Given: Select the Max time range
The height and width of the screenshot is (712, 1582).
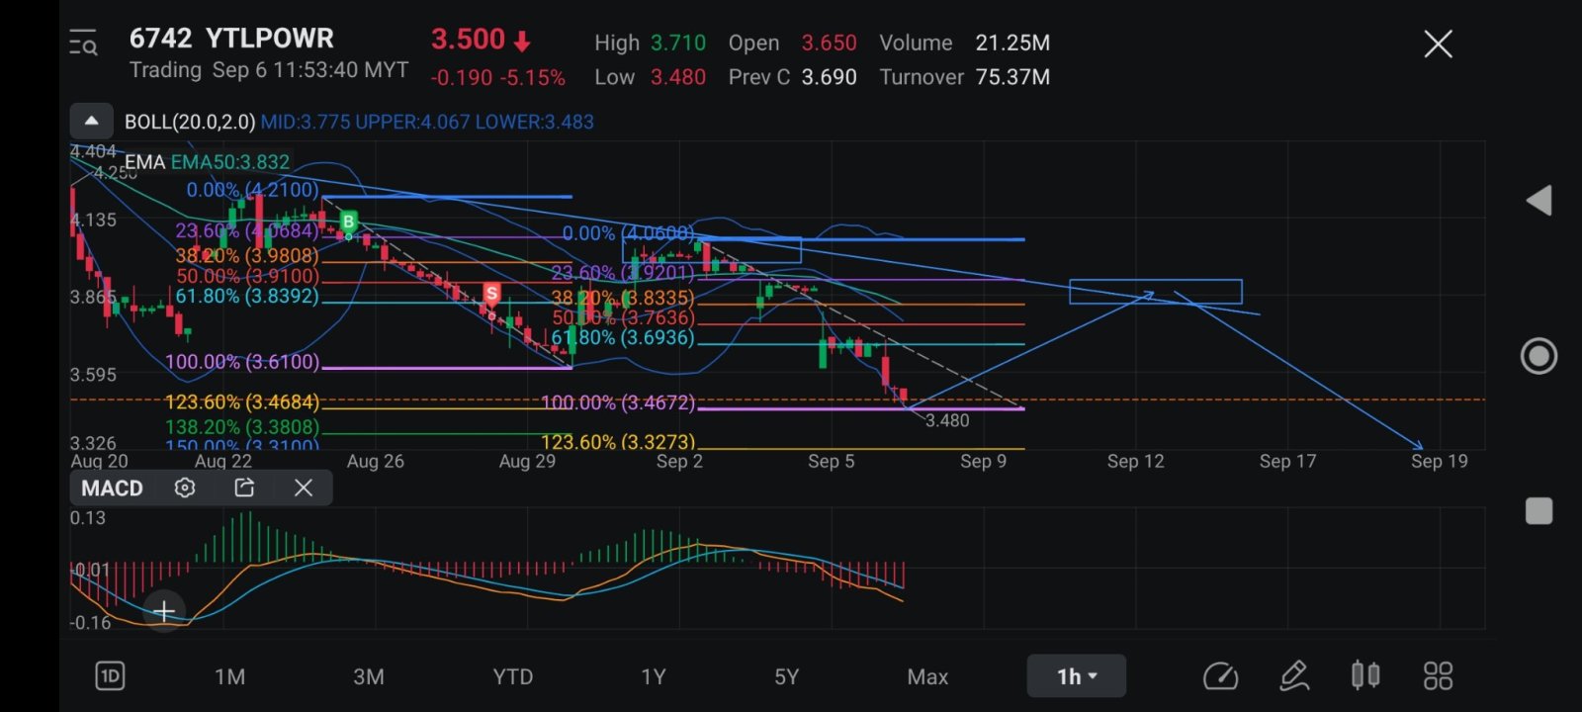Looking at the screenshot, I should (927, 676).
